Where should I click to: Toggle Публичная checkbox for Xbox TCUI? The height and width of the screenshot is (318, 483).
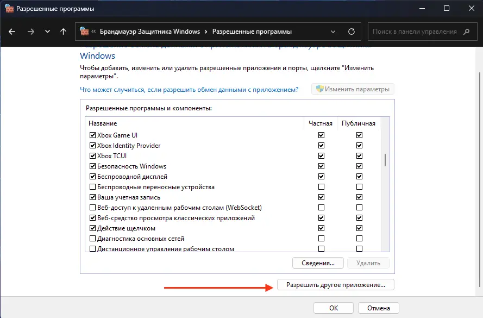tap(359, 156)
